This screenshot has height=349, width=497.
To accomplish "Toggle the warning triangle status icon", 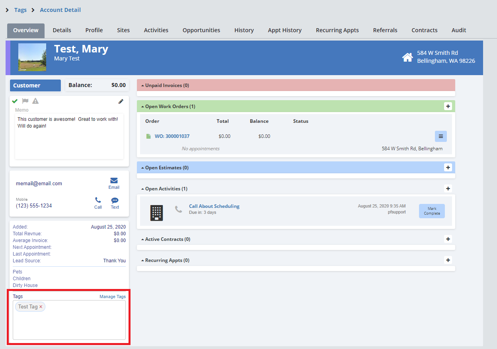I will (x=35, y=101).
